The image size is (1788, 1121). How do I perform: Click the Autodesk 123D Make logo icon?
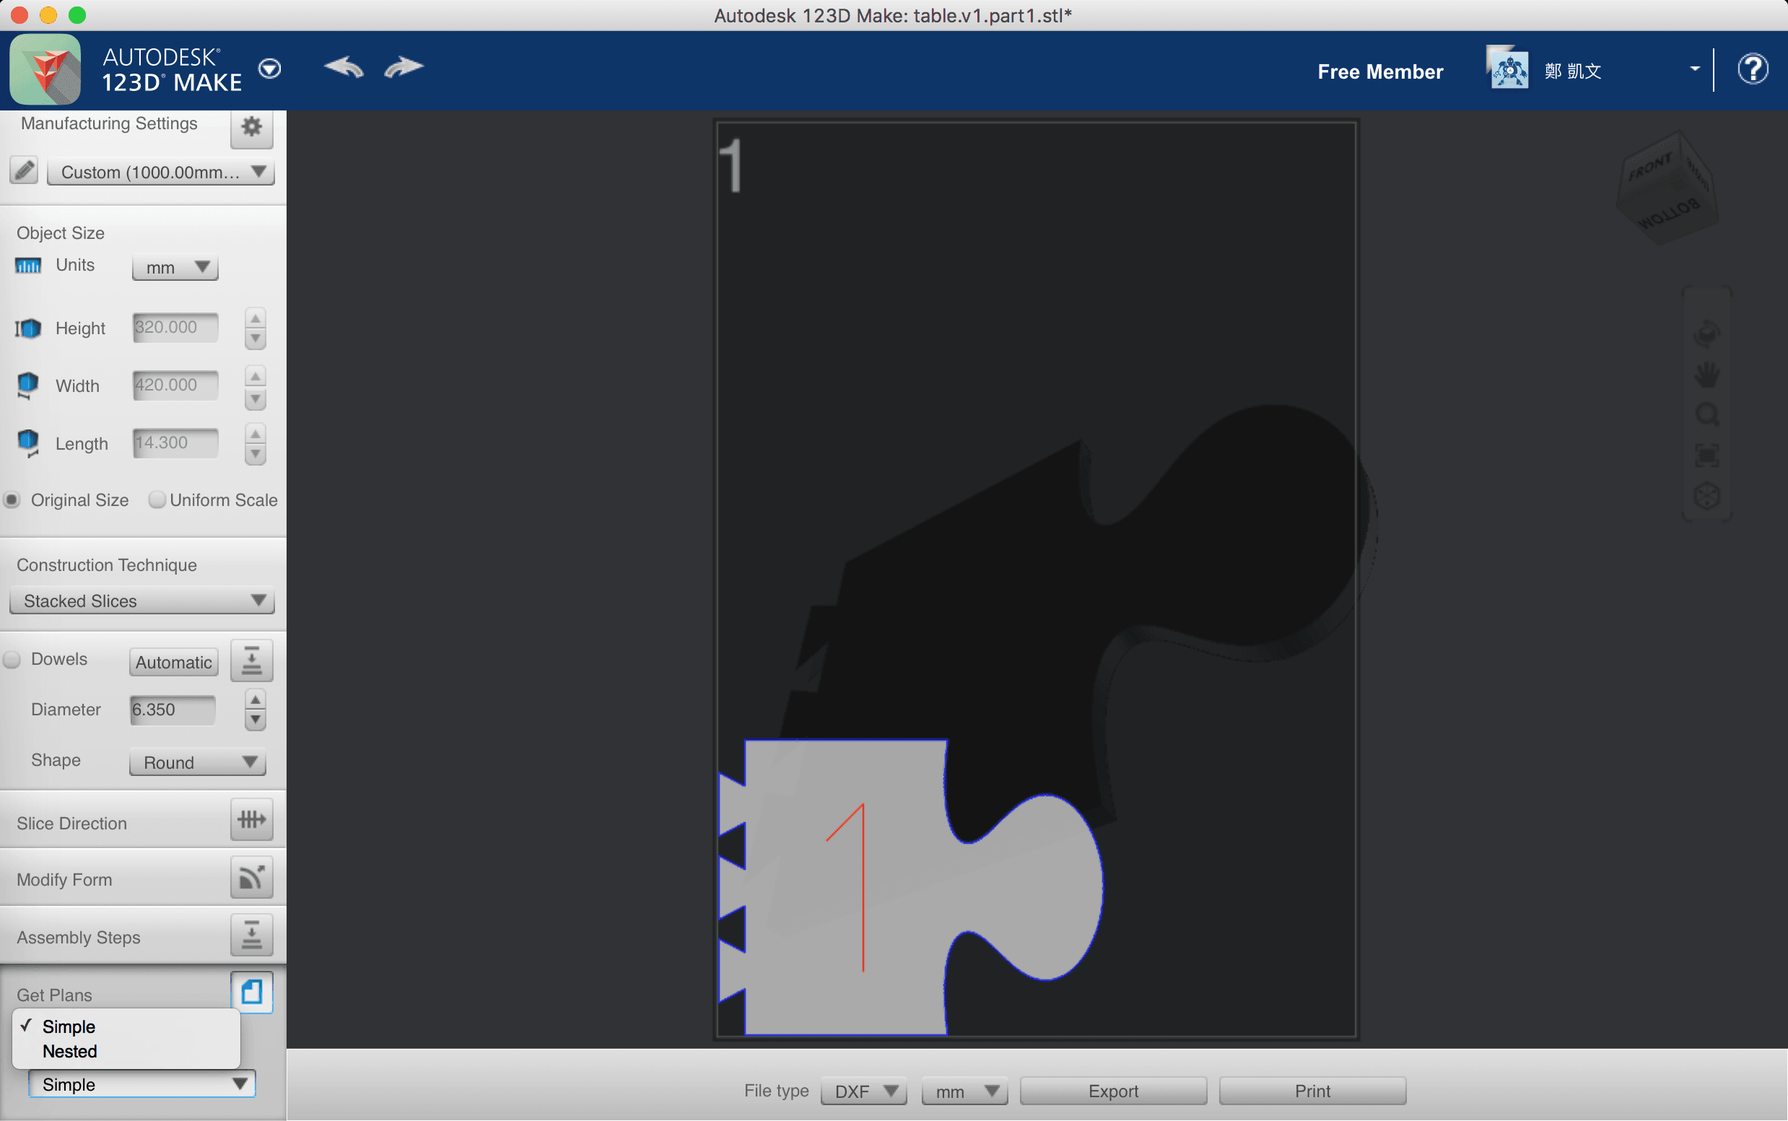click(45, 70)
